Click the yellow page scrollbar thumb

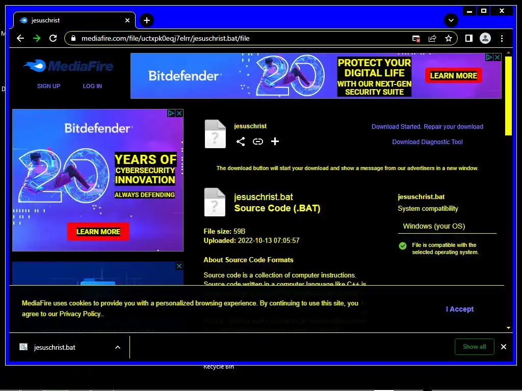508,96
